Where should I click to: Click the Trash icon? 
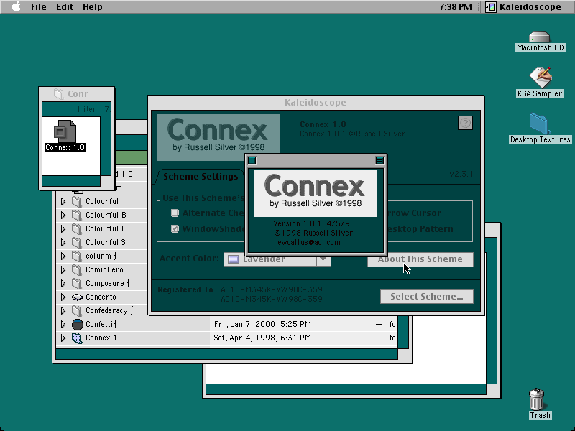pos(536,399)
